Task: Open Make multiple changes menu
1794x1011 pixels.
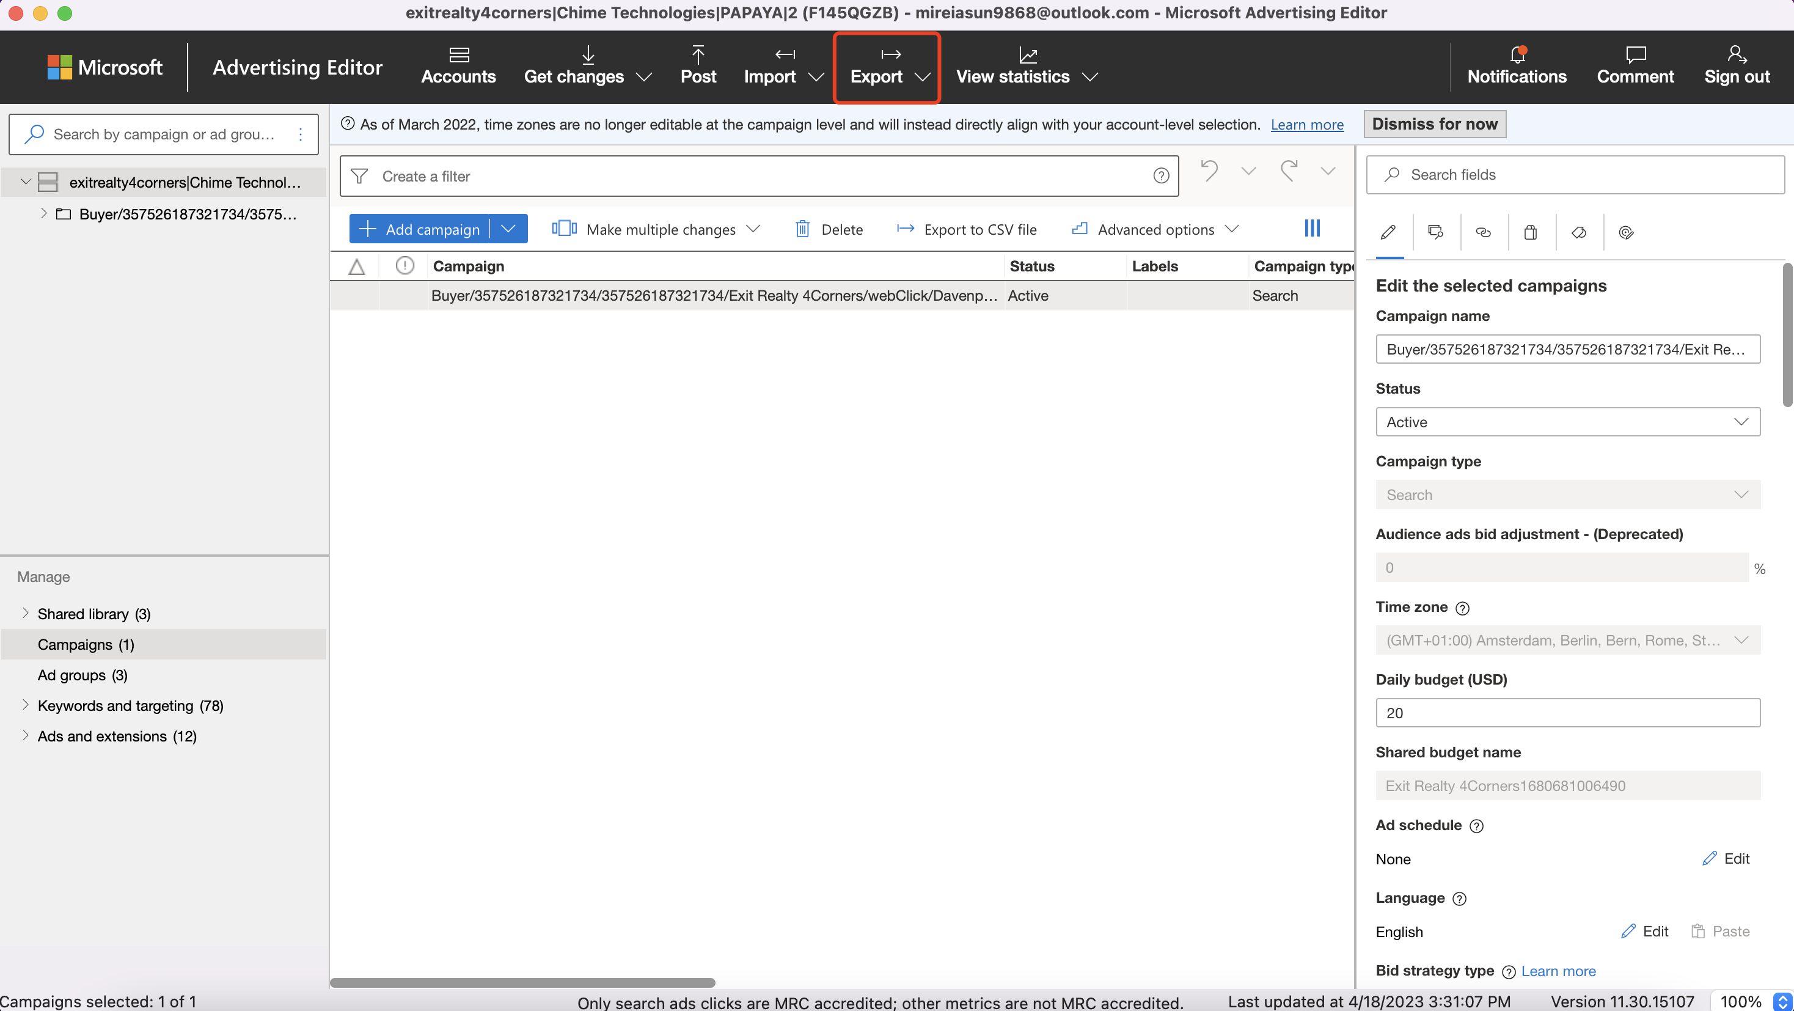Action: click(656, 229)
